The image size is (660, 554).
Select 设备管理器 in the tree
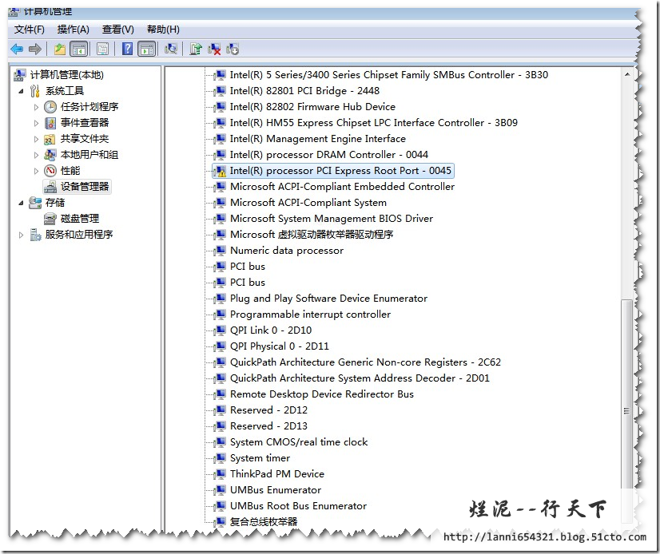85,187
